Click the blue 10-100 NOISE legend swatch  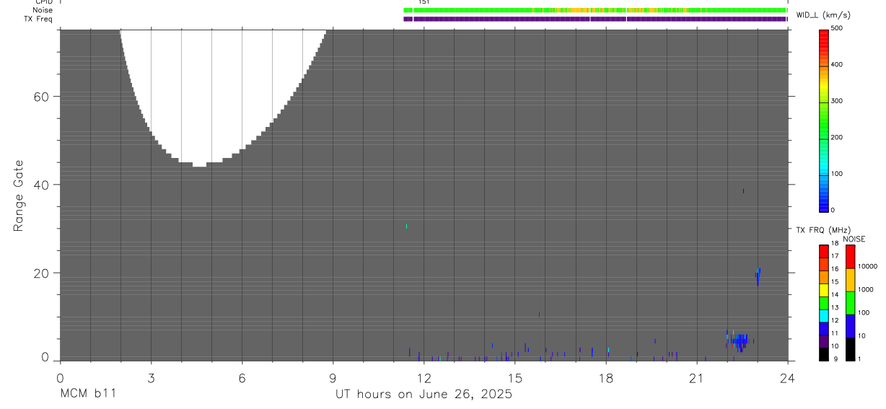pos(850,326)
